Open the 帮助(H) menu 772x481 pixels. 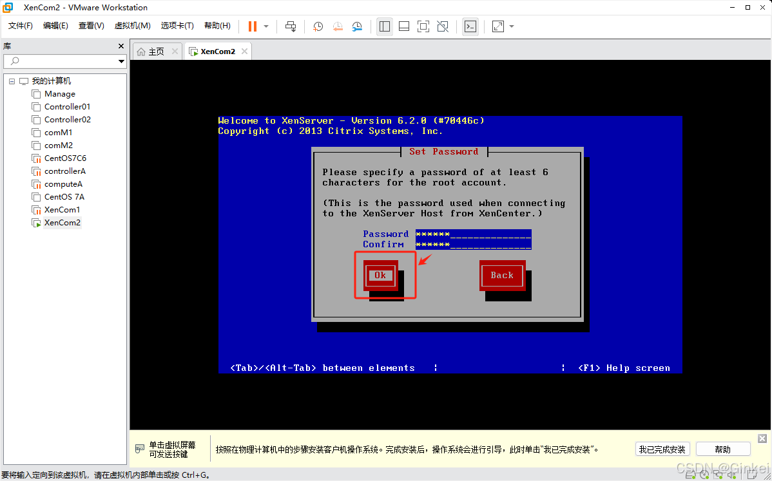pyautogui.click(x=217, y=26)
